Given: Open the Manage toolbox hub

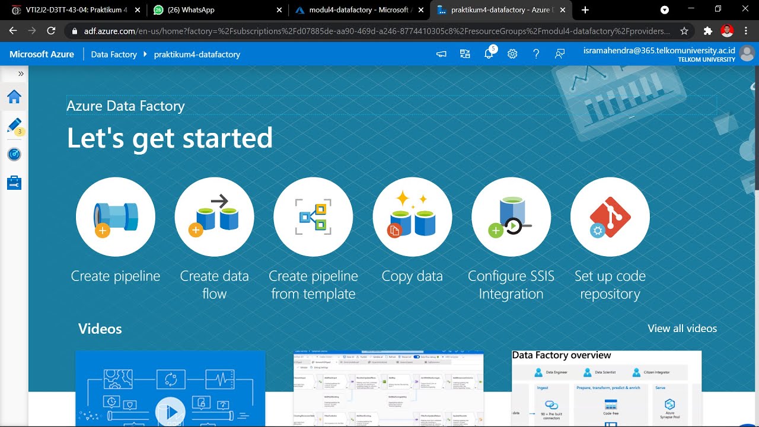Looking at the screenshot, I should 14,183.
